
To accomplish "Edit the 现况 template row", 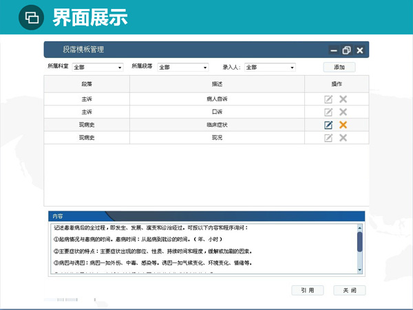I will click(328, 138).
